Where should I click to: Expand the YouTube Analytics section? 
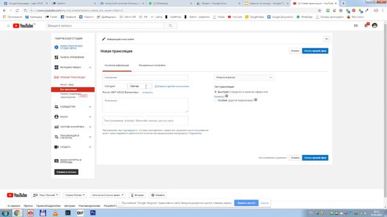pyautogui.click(x=90, y=127)
